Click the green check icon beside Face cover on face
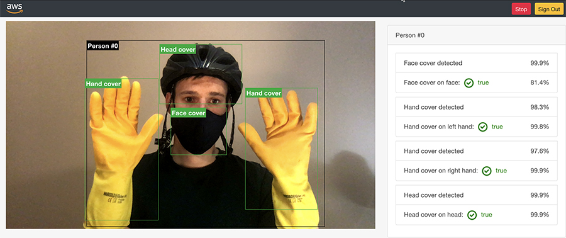Viewport: 566px width, 238px height. pos(469,82)
